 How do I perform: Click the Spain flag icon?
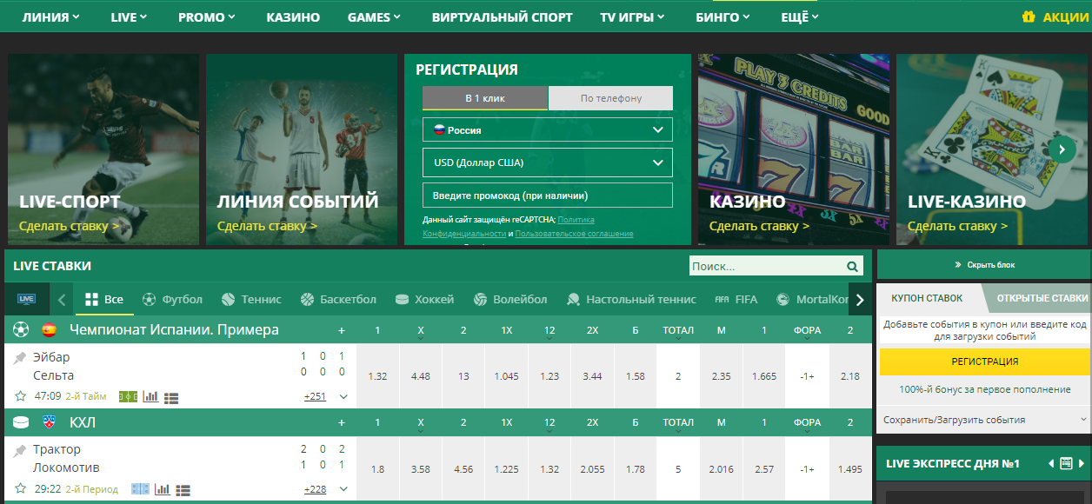coord(49,329)
